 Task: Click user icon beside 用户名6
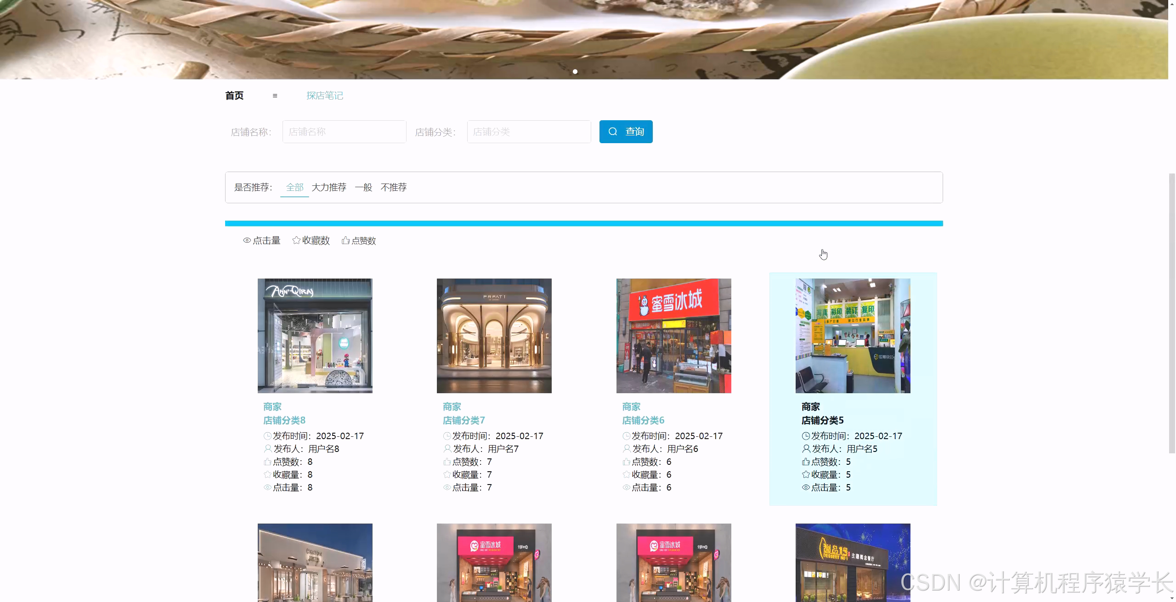627,449
